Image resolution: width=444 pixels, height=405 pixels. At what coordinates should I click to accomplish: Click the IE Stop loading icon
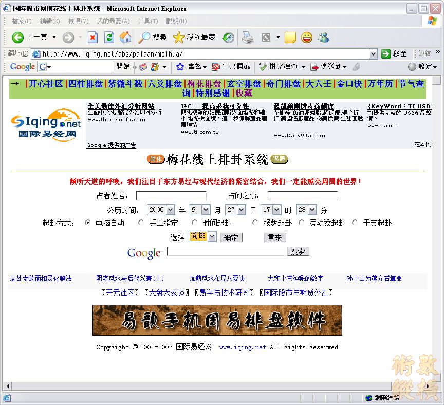(x=92, y=38)
